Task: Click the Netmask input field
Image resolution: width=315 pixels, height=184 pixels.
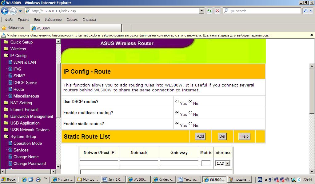Action: pyautogui.click(x=139, y=163)
